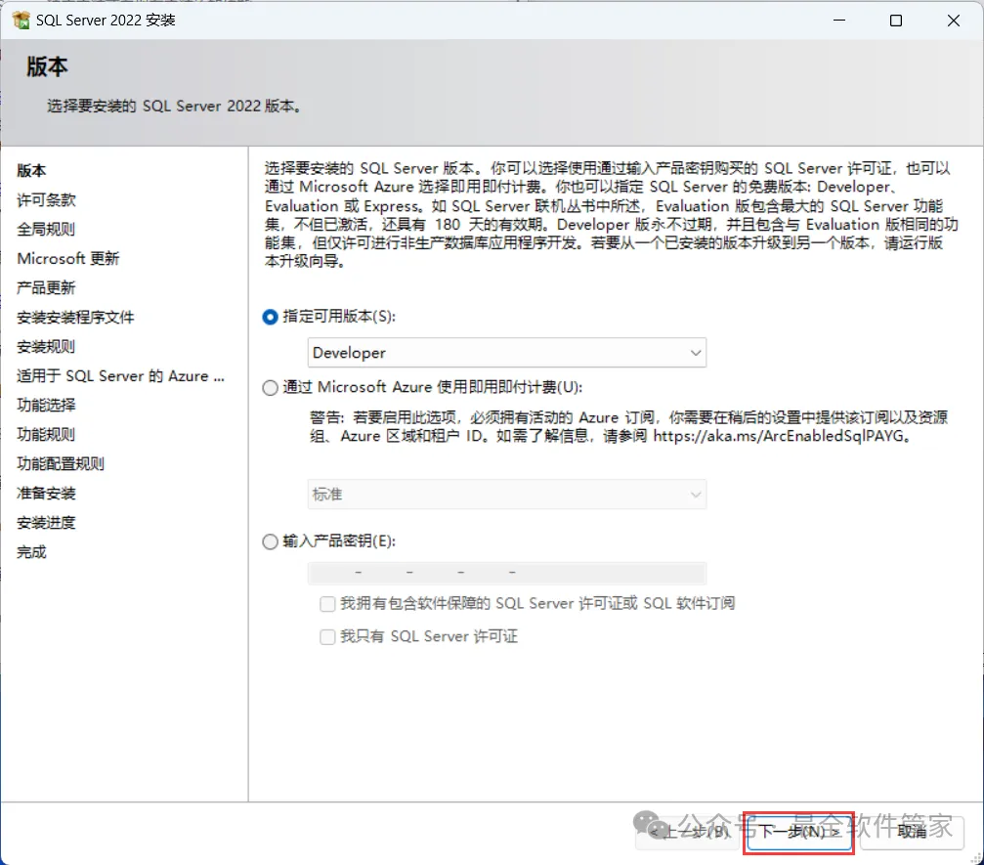The image size is (984, 865).
Task: Open the 标准 Azure edition dropdown
Action: coord(507,495)
